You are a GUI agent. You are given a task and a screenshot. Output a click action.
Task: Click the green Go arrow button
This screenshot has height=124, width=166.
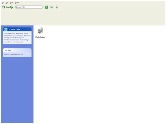pos(46,7)
